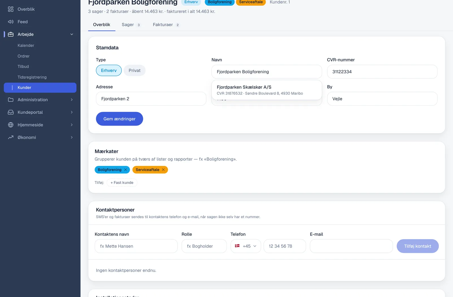Expand the Administration submenu chevron
This screenshot has height=297, width=453.
coord(72,100)
